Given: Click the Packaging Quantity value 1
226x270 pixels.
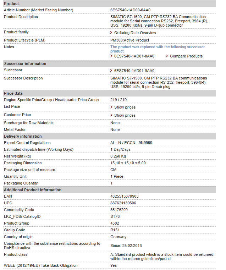Looking at the screenshot, I should tap(111, 183).
